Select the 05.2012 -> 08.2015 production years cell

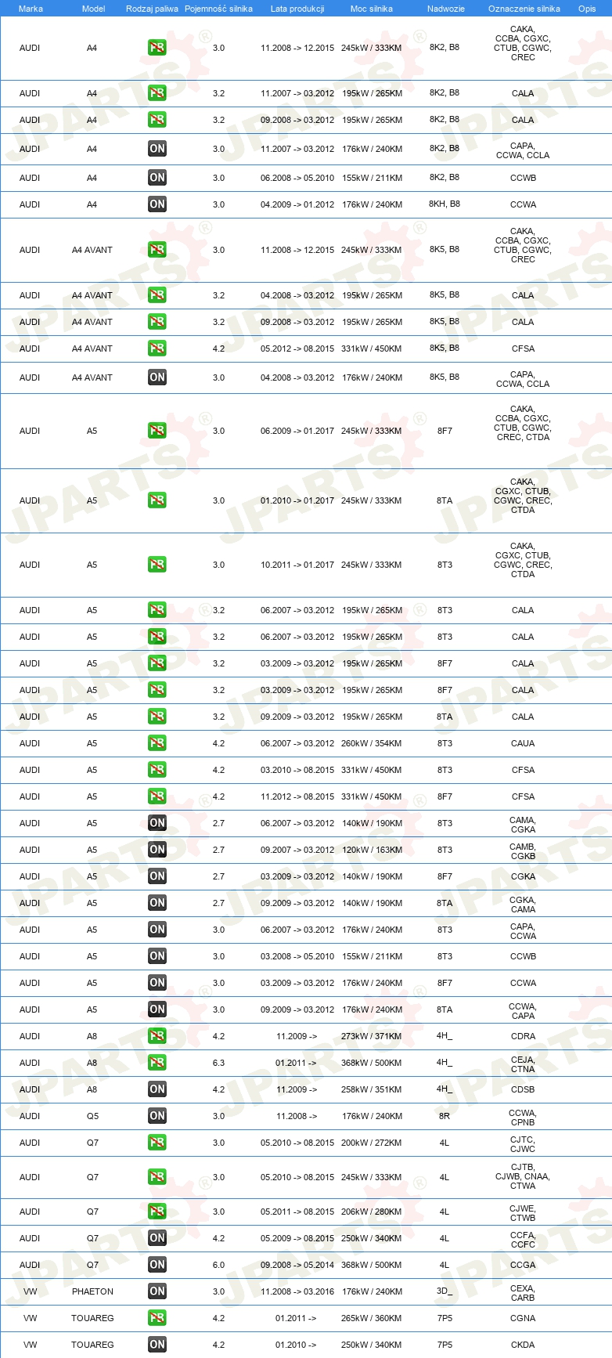pos(297,349)
